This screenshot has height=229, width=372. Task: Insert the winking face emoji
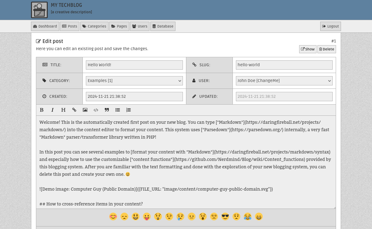pos(169,217)
